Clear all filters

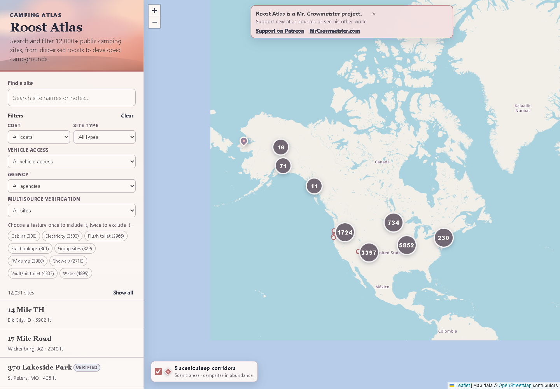click(x=127, y=116)
